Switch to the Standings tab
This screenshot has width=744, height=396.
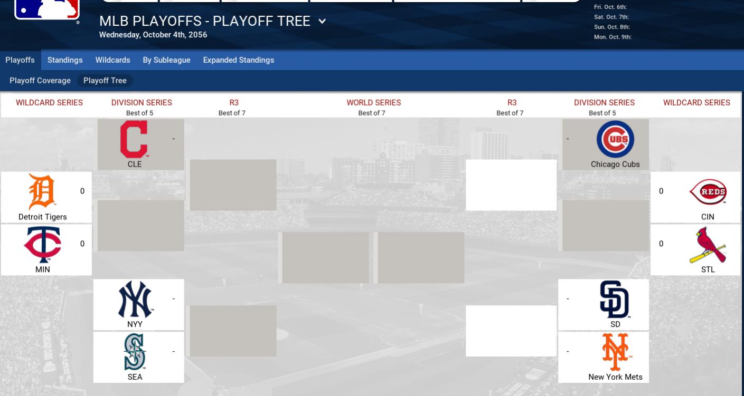coord(65,60)
